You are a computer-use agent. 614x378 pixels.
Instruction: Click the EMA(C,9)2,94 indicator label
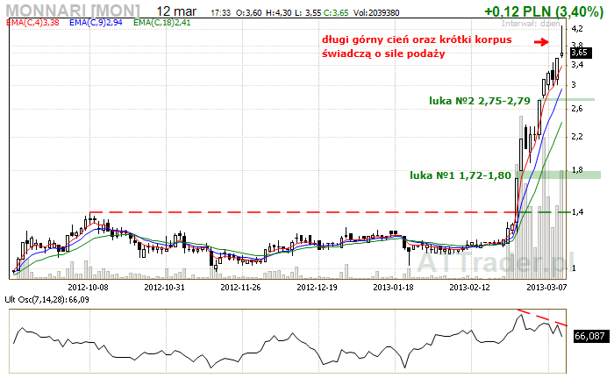pyautogui.click(x=96, y=23)
